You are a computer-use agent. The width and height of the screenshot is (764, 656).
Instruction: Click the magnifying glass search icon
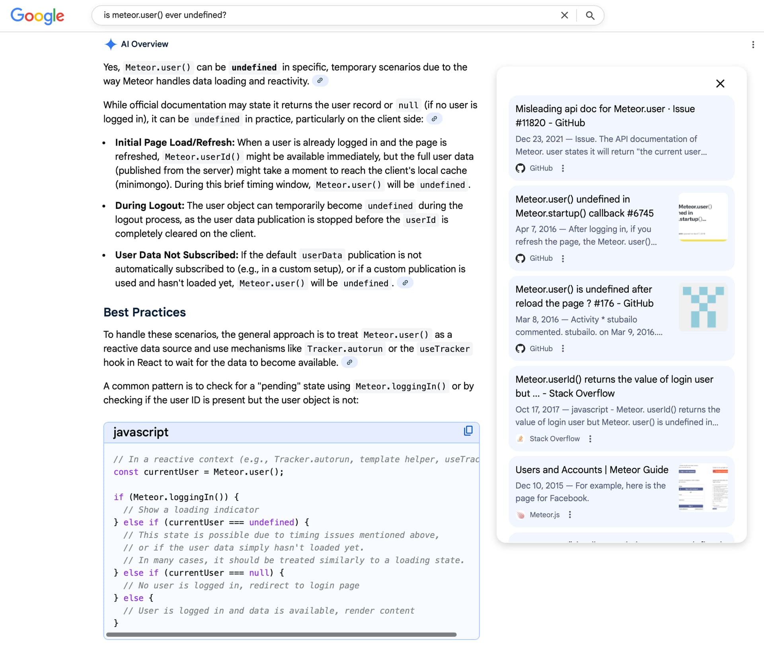click(x=590, y=16)
